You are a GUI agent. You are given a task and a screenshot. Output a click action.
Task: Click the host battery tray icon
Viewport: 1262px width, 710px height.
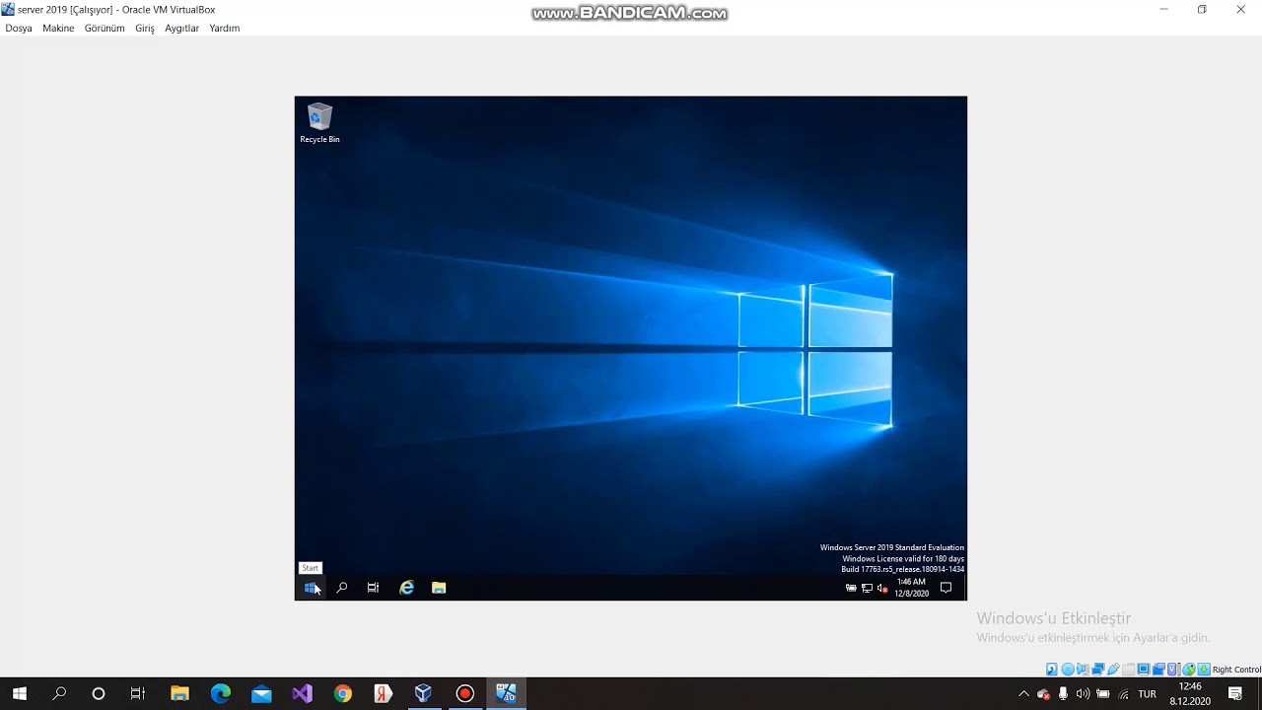1103,694
